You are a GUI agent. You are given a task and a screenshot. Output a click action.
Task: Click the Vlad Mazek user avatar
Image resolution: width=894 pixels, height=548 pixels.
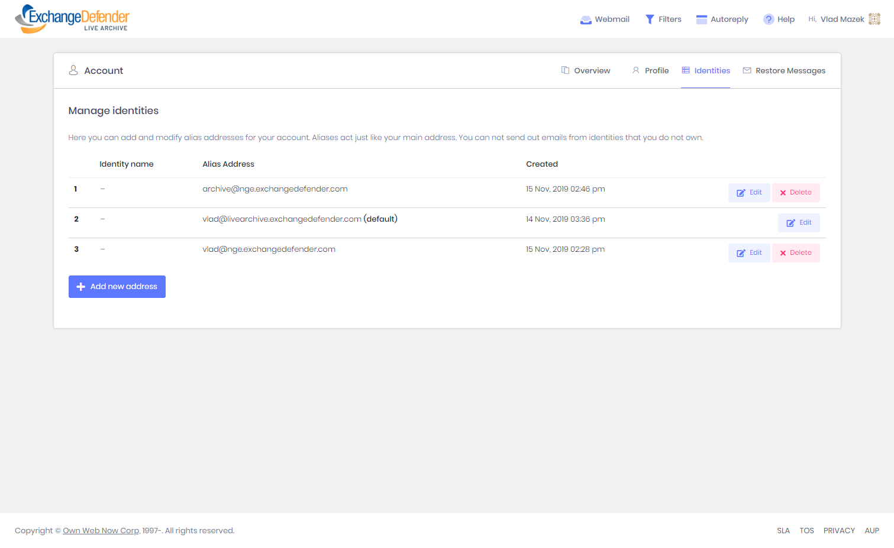pyautogui.click(x=874, y=20)
